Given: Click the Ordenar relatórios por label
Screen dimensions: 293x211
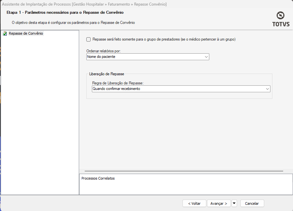Looking at the screenshot, I should pos(103,51).
